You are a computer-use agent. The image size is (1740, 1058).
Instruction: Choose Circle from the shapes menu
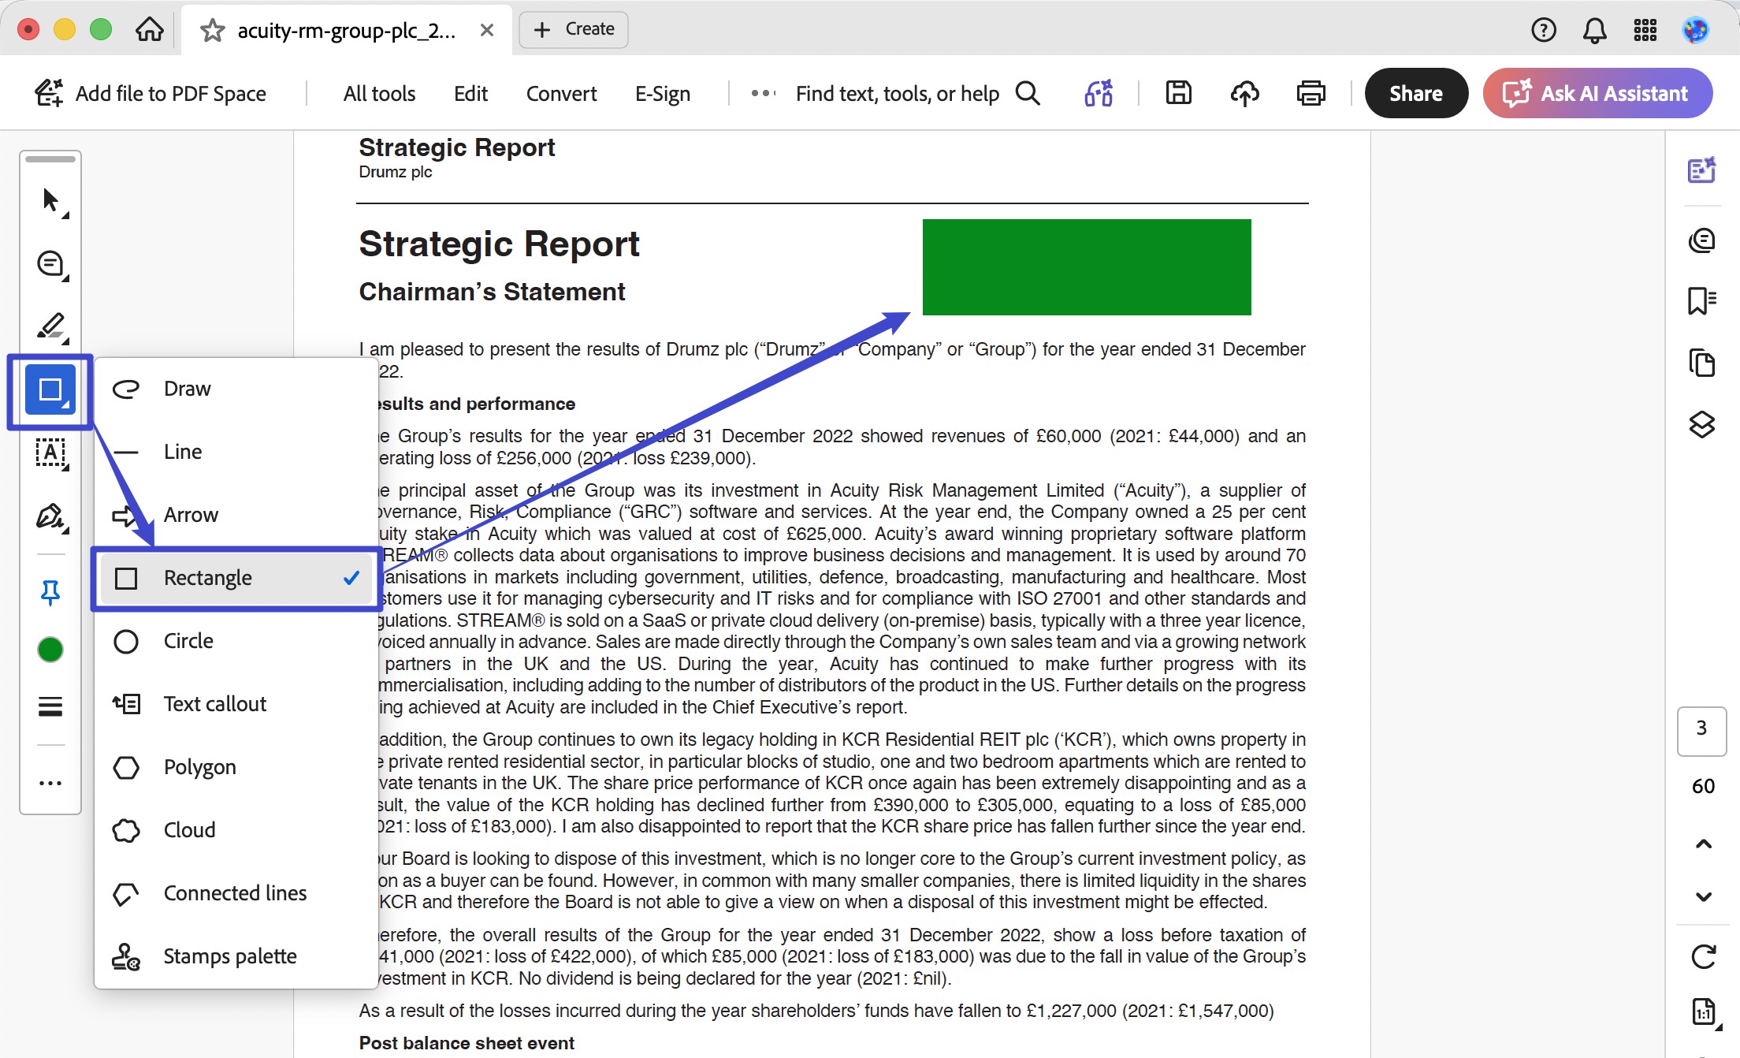[236, 641]
